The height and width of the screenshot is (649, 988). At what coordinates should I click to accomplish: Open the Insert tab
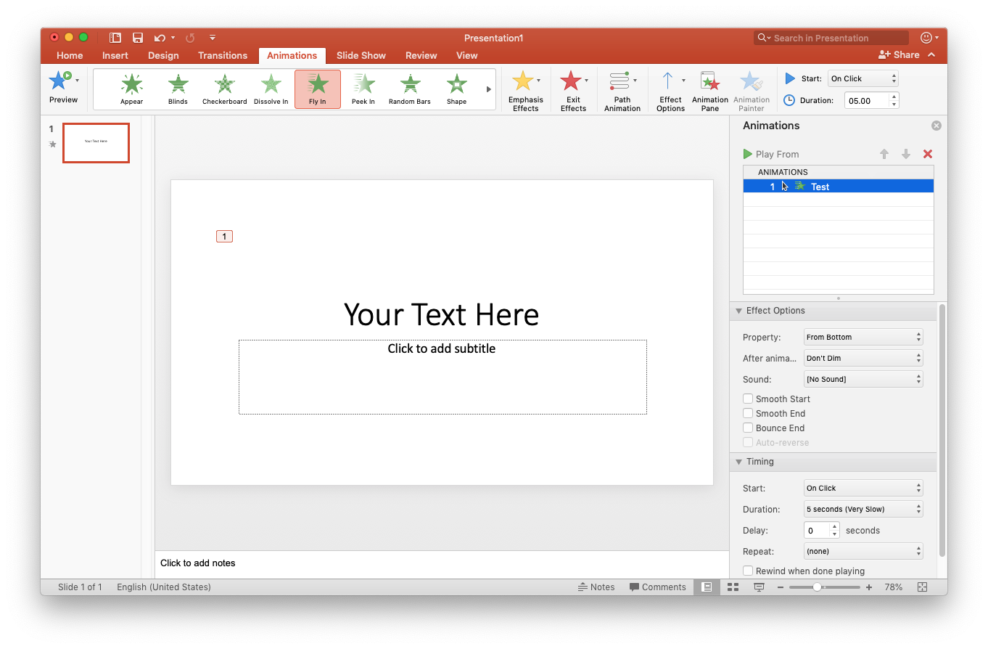(115, 55)
